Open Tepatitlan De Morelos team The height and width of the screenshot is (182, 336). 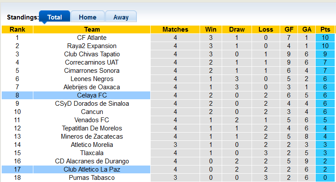[92, 128]
